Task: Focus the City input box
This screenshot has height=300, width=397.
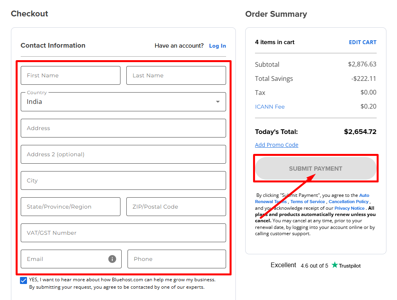Action: point(123,180)
